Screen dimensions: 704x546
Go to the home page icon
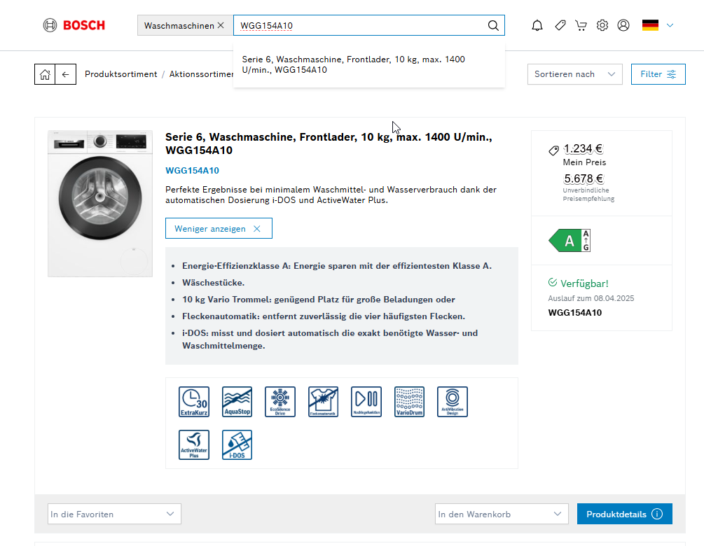pyautogui.click(x=45, y=74)
